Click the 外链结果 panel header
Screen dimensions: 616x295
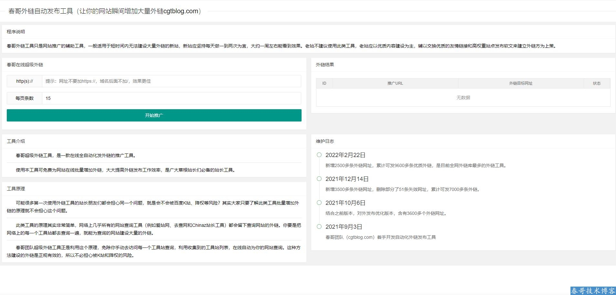click(x=325, y=65)
